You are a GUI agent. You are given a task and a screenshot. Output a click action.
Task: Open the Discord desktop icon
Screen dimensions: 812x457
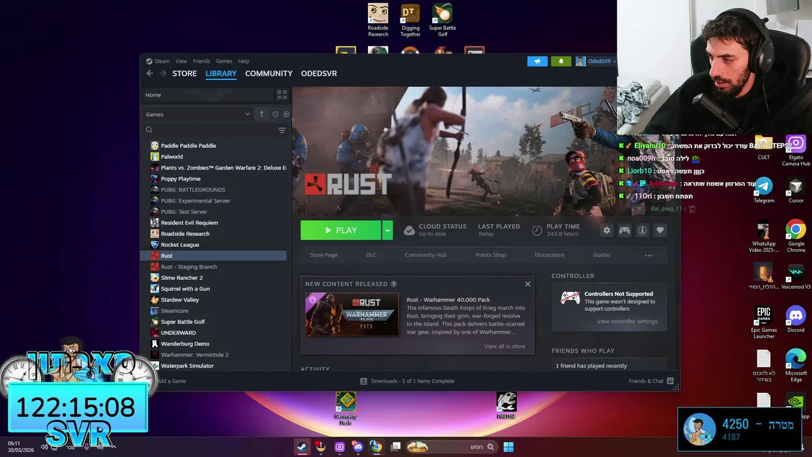point(796,319)
